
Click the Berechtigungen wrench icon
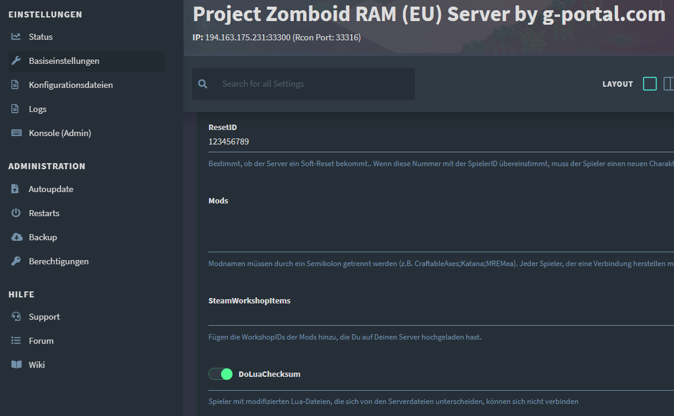click(x=14, y=261)
